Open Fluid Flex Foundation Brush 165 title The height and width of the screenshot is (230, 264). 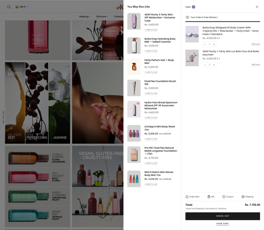(x=160, y=83)
